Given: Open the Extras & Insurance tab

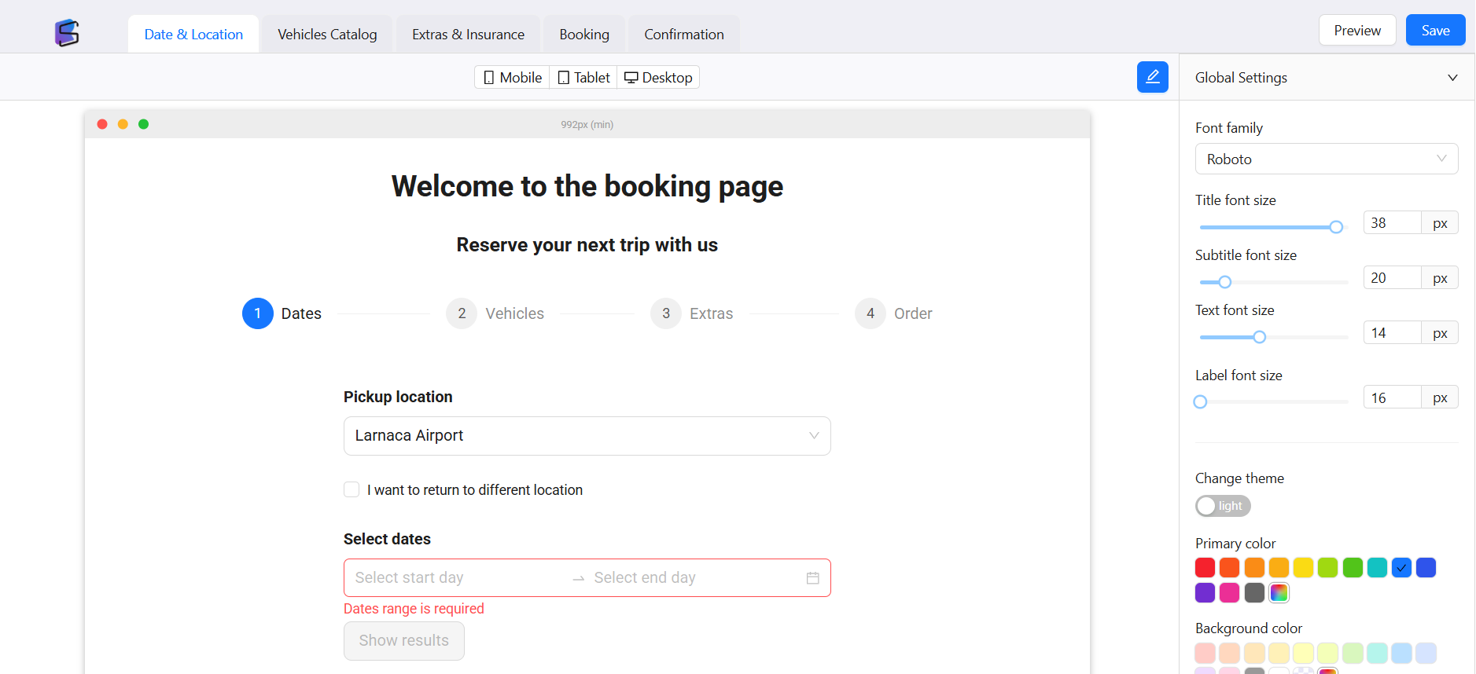Looking at the screenshot, I should (x=468, y=35).
